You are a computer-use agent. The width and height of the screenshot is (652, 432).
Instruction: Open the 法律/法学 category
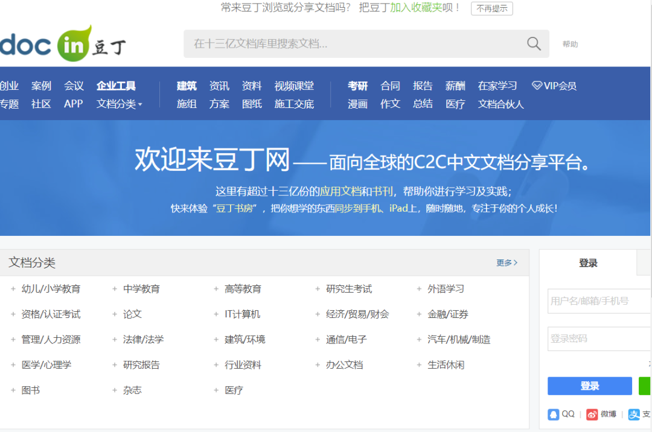[x=143, y=339]
